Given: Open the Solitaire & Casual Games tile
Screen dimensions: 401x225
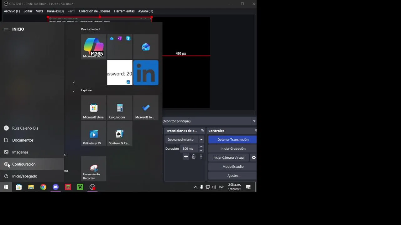Looking at the screenshot, I should point(120,134).
